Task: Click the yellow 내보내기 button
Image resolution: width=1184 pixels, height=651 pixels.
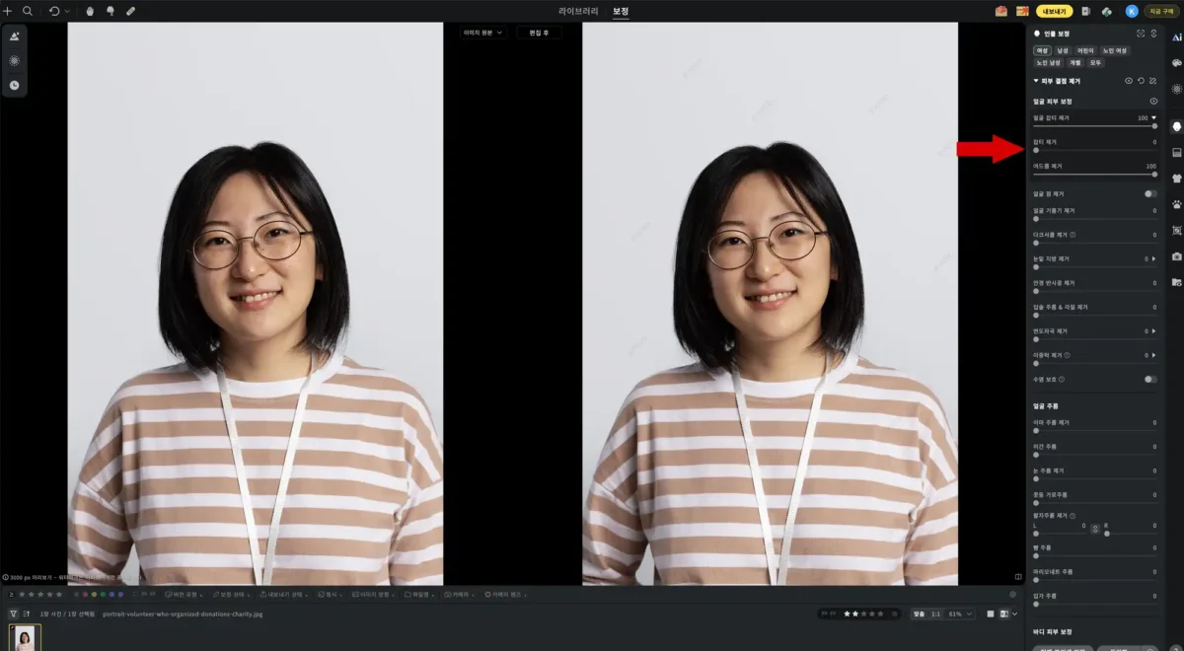Action: (x=1054, y=11)
